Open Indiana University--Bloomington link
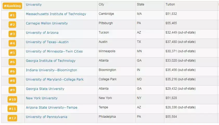 [51, 70]
